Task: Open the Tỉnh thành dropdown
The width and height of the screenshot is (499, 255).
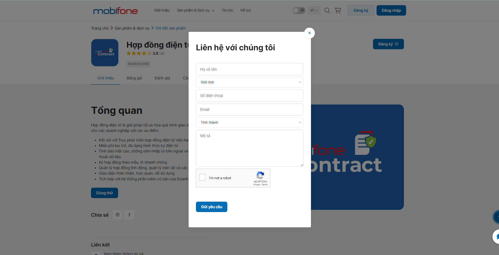Action: click(250, 123)
